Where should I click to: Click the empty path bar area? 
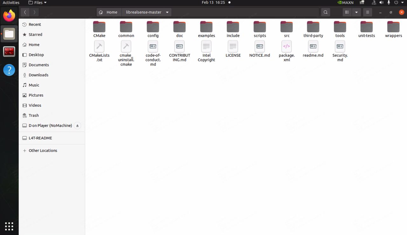245,12
